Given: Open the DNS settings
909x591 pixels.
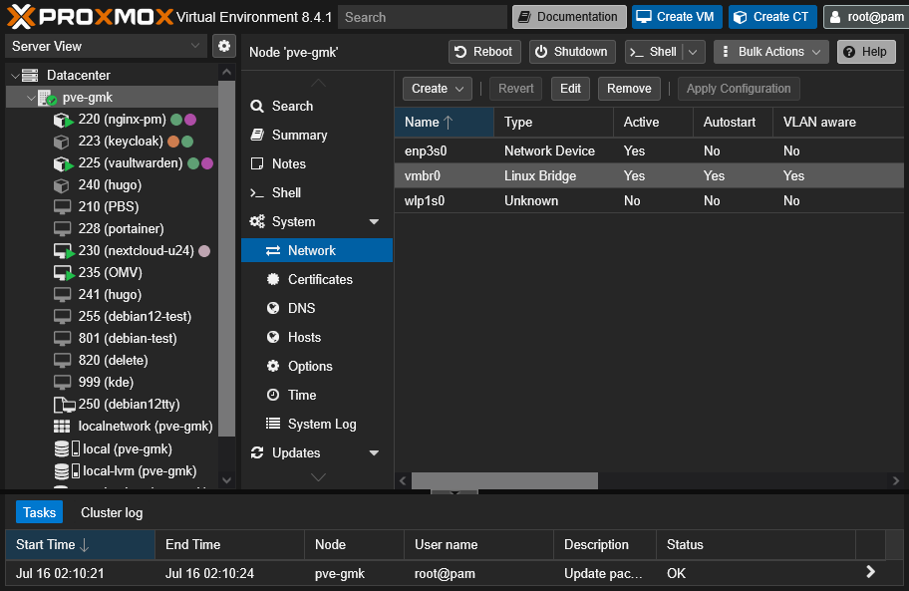Looking at the screenshot, I should pyautogui.click(x=317, y=308).
